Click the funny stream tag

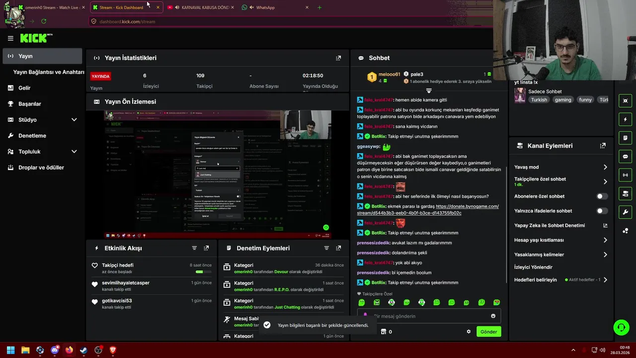tap(585, 100)
